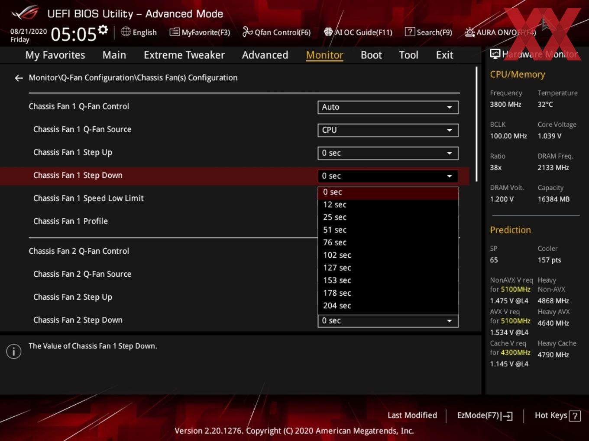Click Hardware Monitor screen icon

495,54
